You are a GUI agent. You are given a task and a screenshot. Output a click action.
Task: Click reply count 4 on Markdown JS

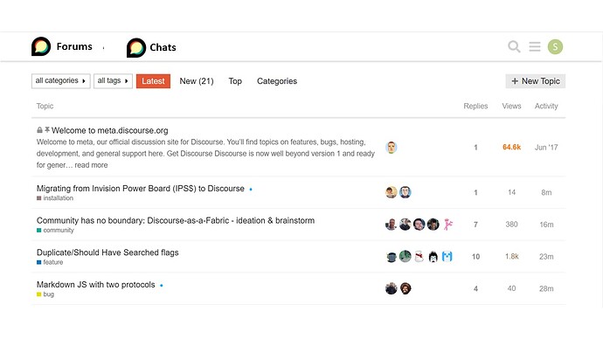(x=475, y=288)
